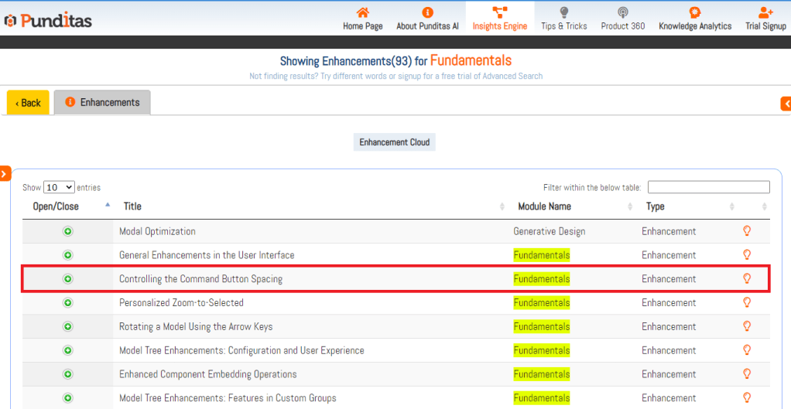Click lightbulb icon for Personalized Zoom-to-Selected row
Viewport: 791px width, 409px height.
[747, 302]
